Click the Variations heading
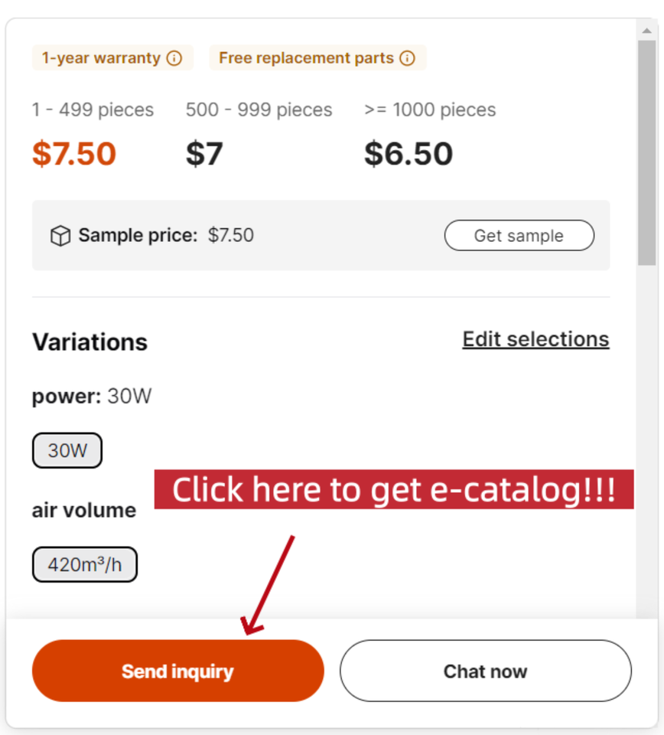The image size is (664, 735). (90, 342)
